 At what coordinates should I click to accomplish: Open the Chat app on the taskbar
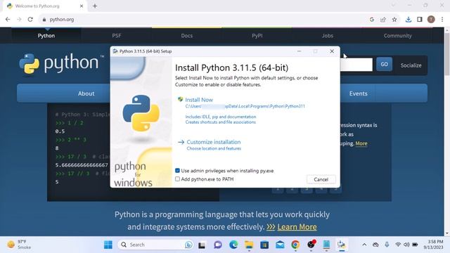(x=218, y=245)
